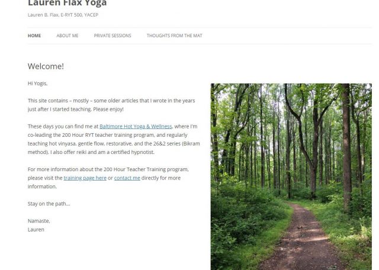The width and height of the screenshot is (379, 270).
Task: Click the 'Namaste,' closing text
Action: coord(38,221)
